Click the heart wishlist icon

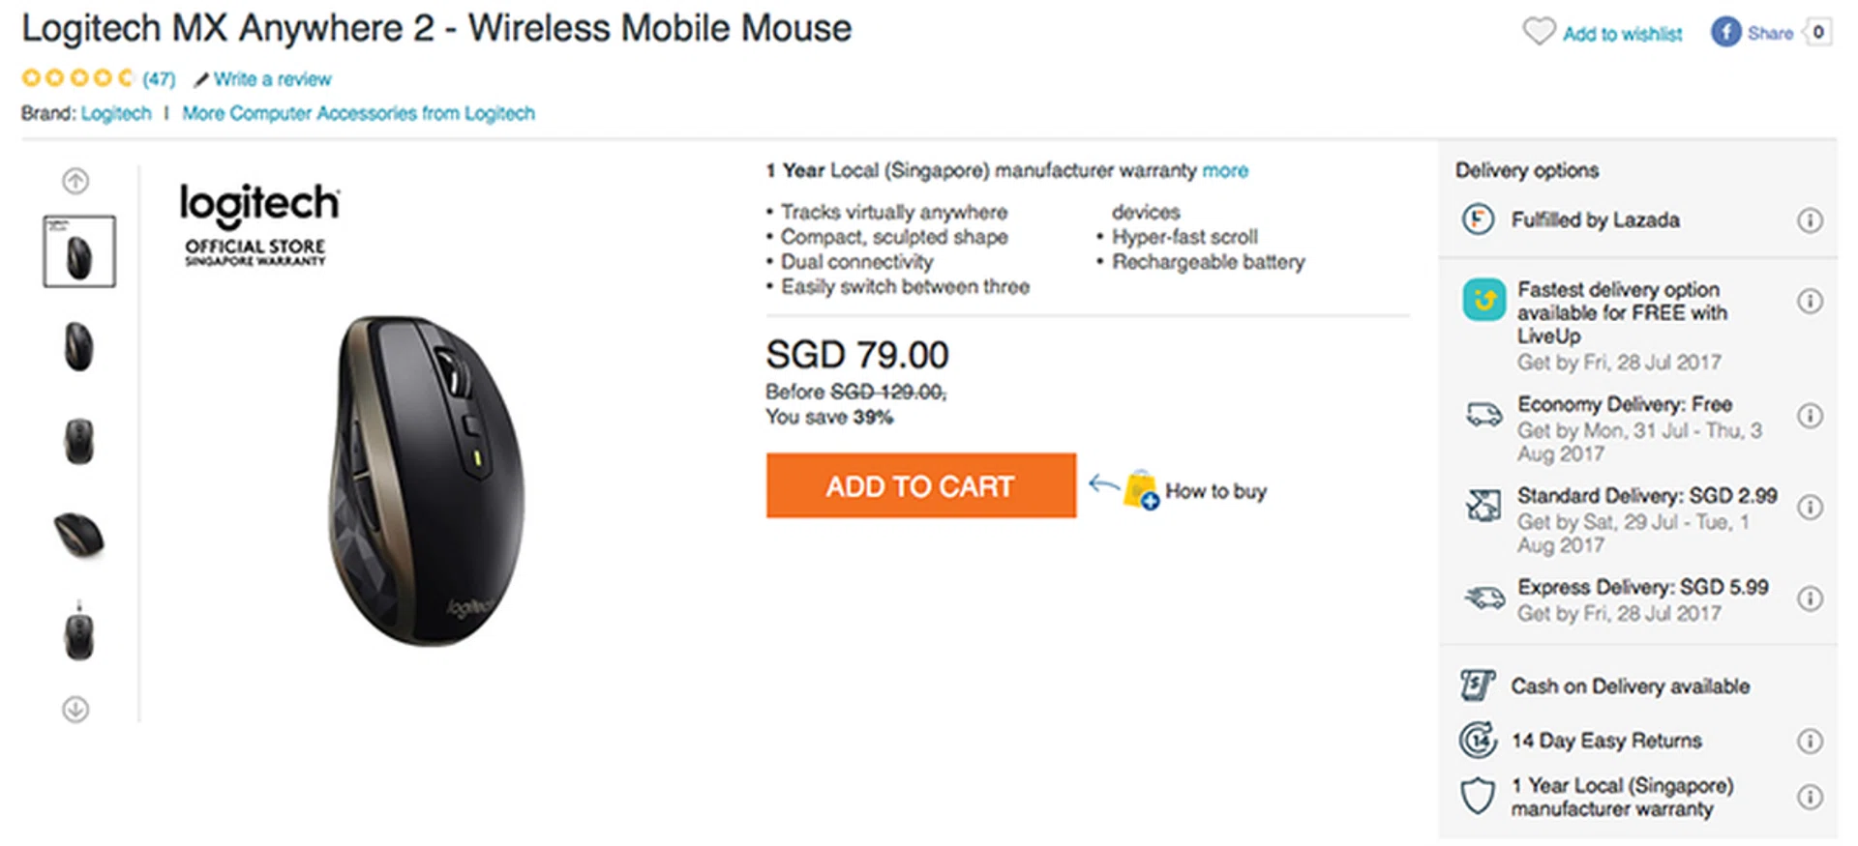(1538, 32)
